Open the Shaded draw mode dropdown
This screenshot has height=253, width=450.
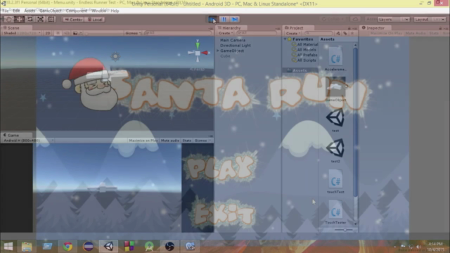[x=22, y=33]
